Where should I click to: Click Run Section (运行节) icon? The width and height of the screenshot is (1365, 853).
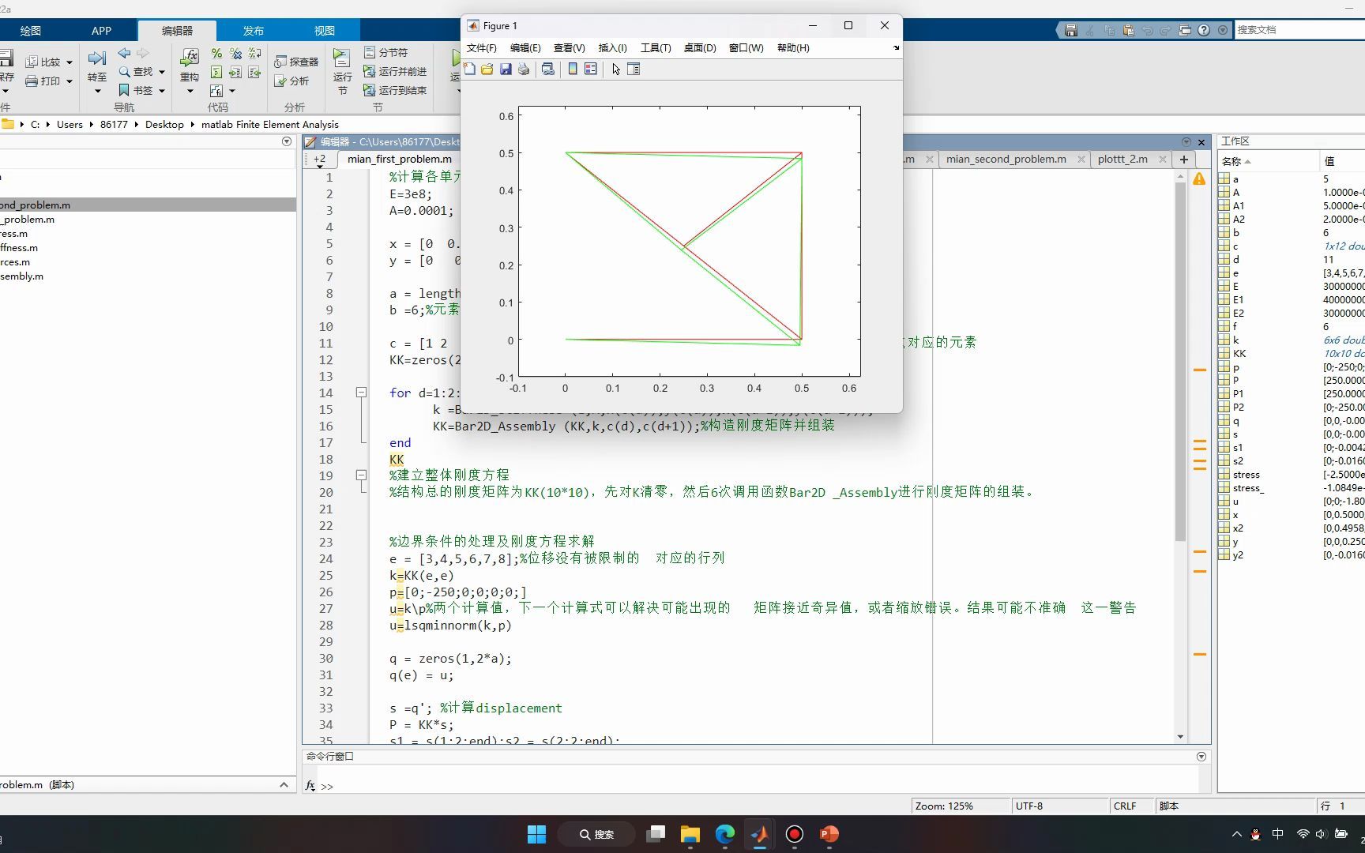click(x=342, y=58)
